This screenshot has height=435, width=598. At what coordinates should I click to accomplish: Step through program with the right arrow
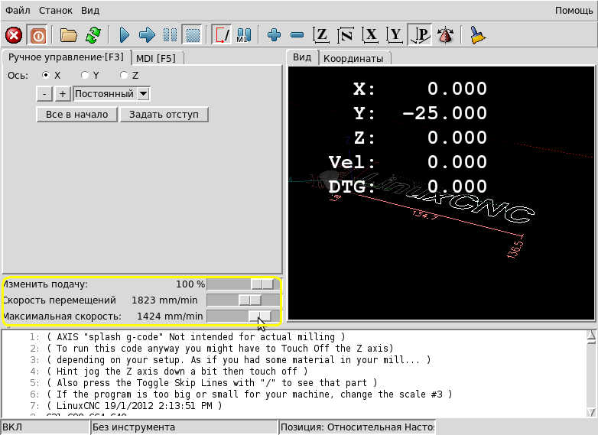coord(148,35)
